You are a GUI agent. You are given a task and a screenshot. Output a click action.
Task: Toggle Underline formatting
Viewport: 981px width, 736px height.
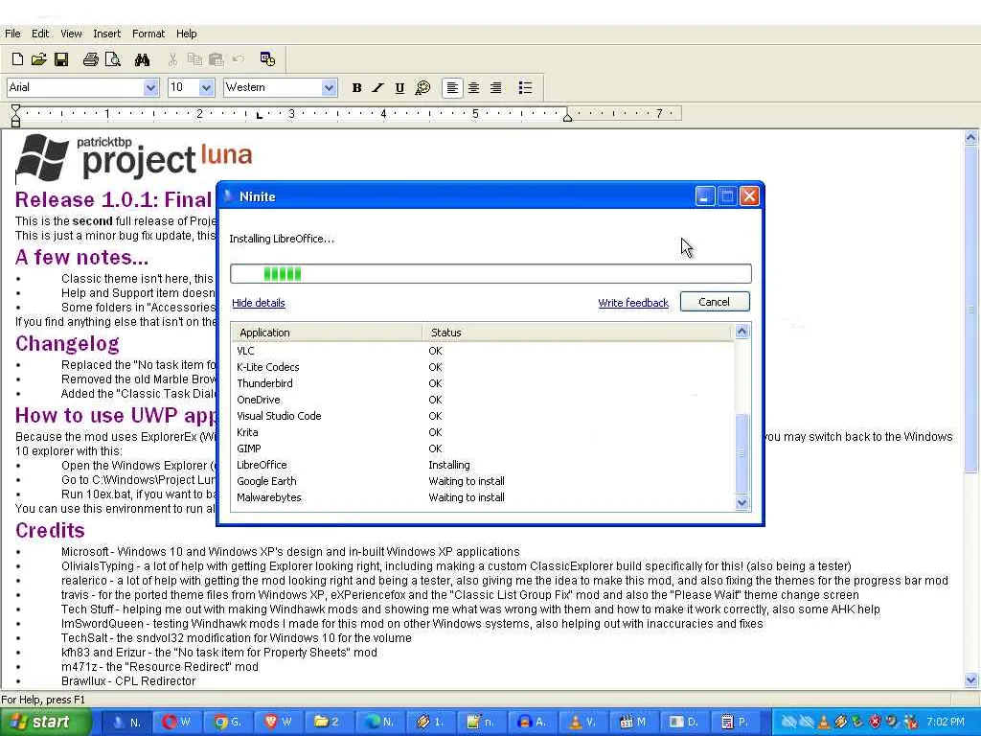click(x=399, y=87)
